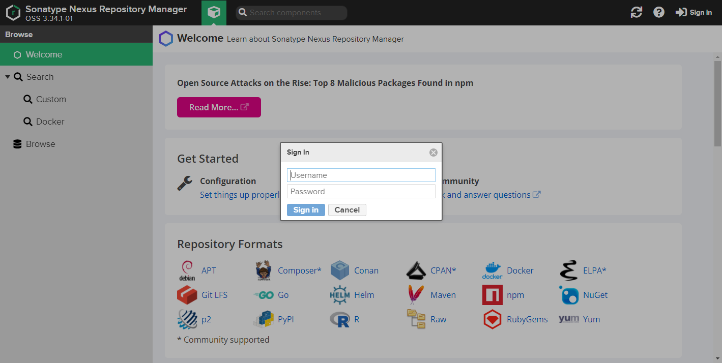722x363 pixels.
Task: Open Docker search in sidebar
Action: pyautogui.click(x=50, y=122)
